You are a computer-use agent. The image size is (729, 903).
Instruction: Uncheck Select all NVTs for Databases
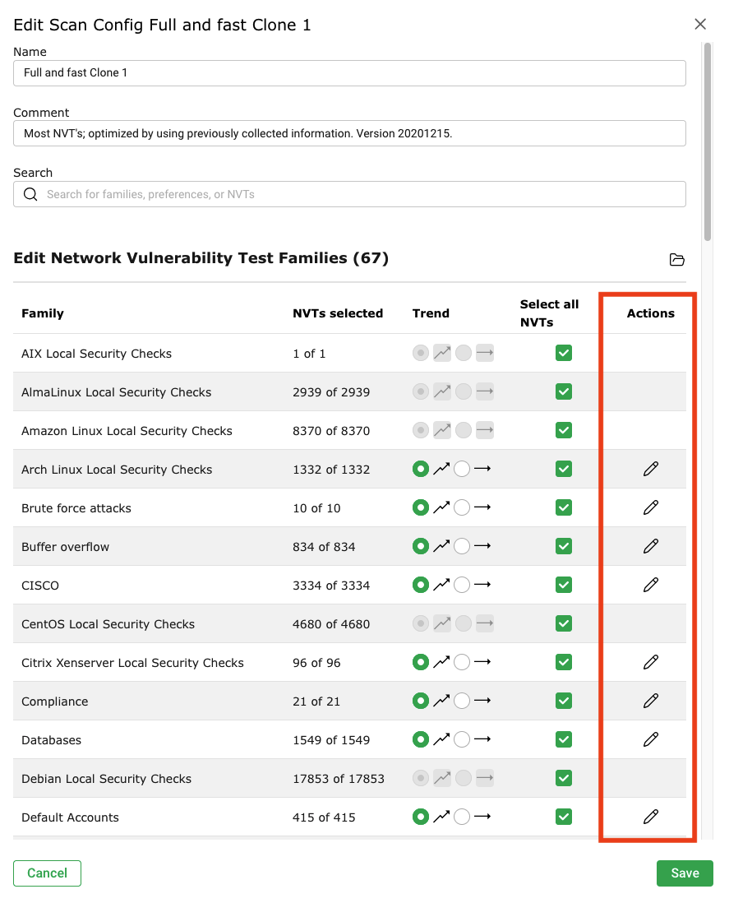click(563, 739)
